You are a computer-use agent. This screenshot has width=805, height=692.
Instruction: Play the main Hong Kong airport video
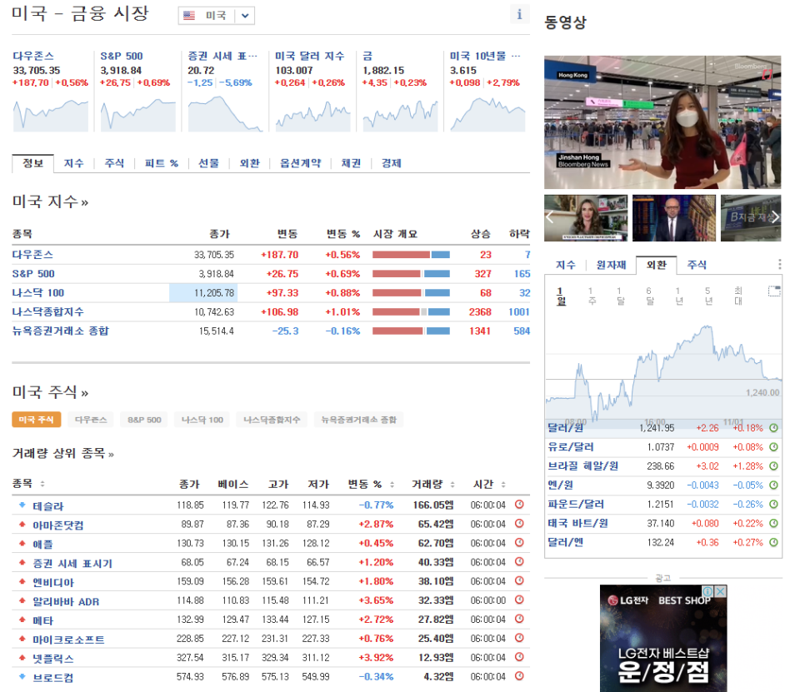tap(662, 122)
